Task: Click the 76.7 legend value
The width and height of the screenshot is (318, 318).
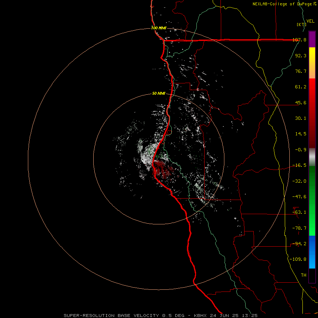Action: click(x=301, y=71)
